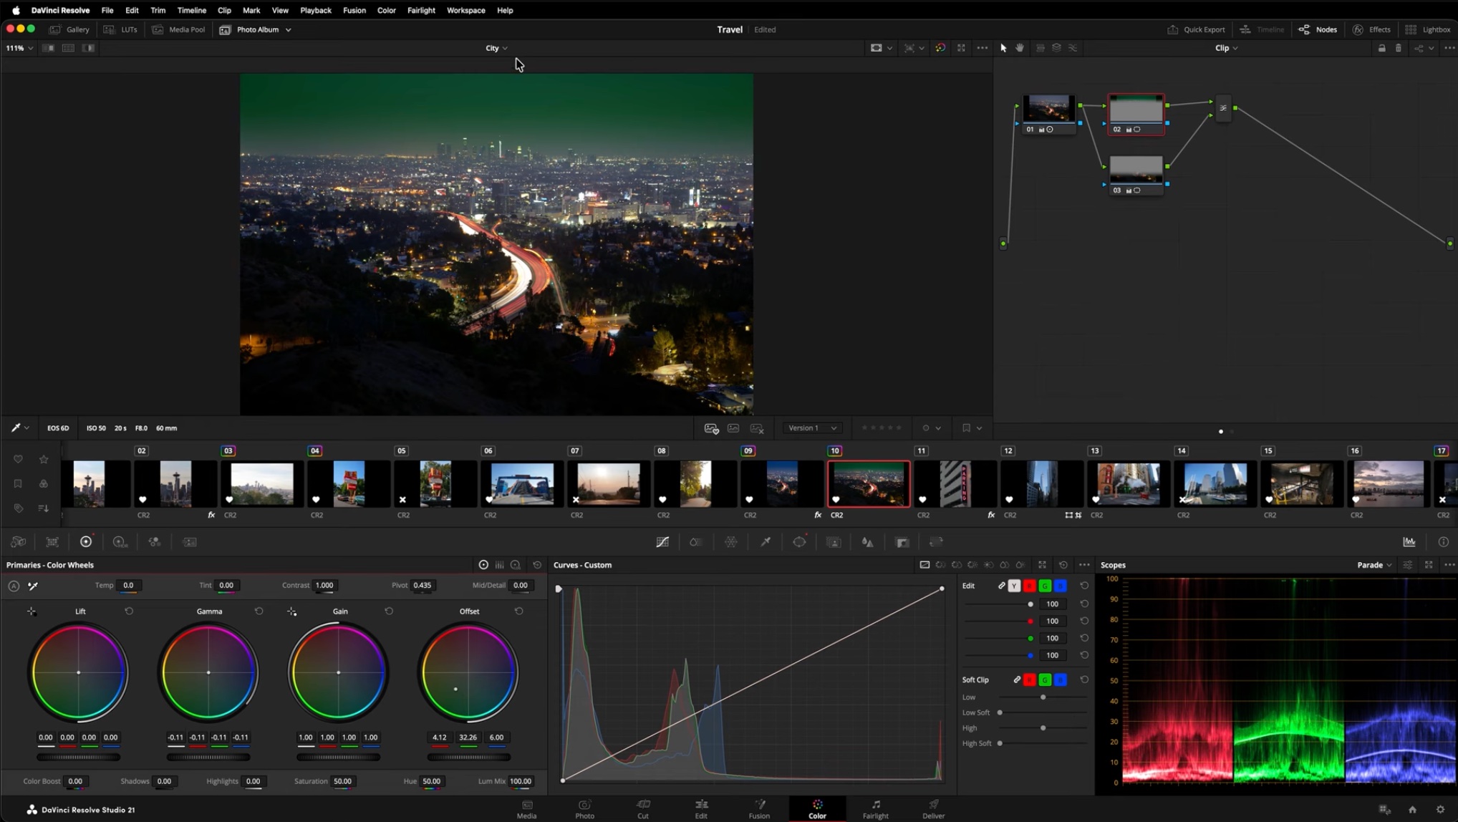
Task: Click the Scopes toolbar icon
Action: click(1409, 542)
